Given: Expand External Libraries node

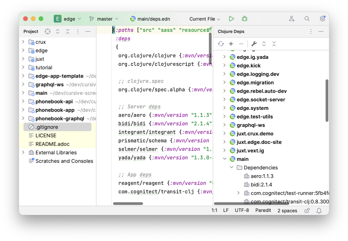Looking at the screenshot, I should coord(23,152).
